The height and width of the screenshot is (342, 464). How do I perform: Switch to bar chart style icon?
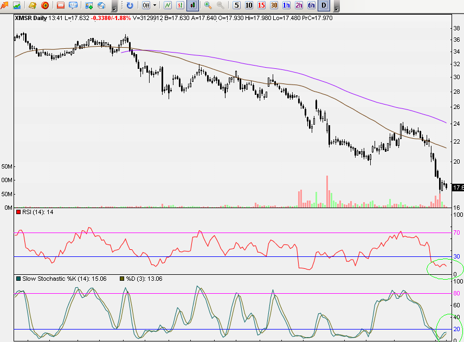[x=181, y=5]
